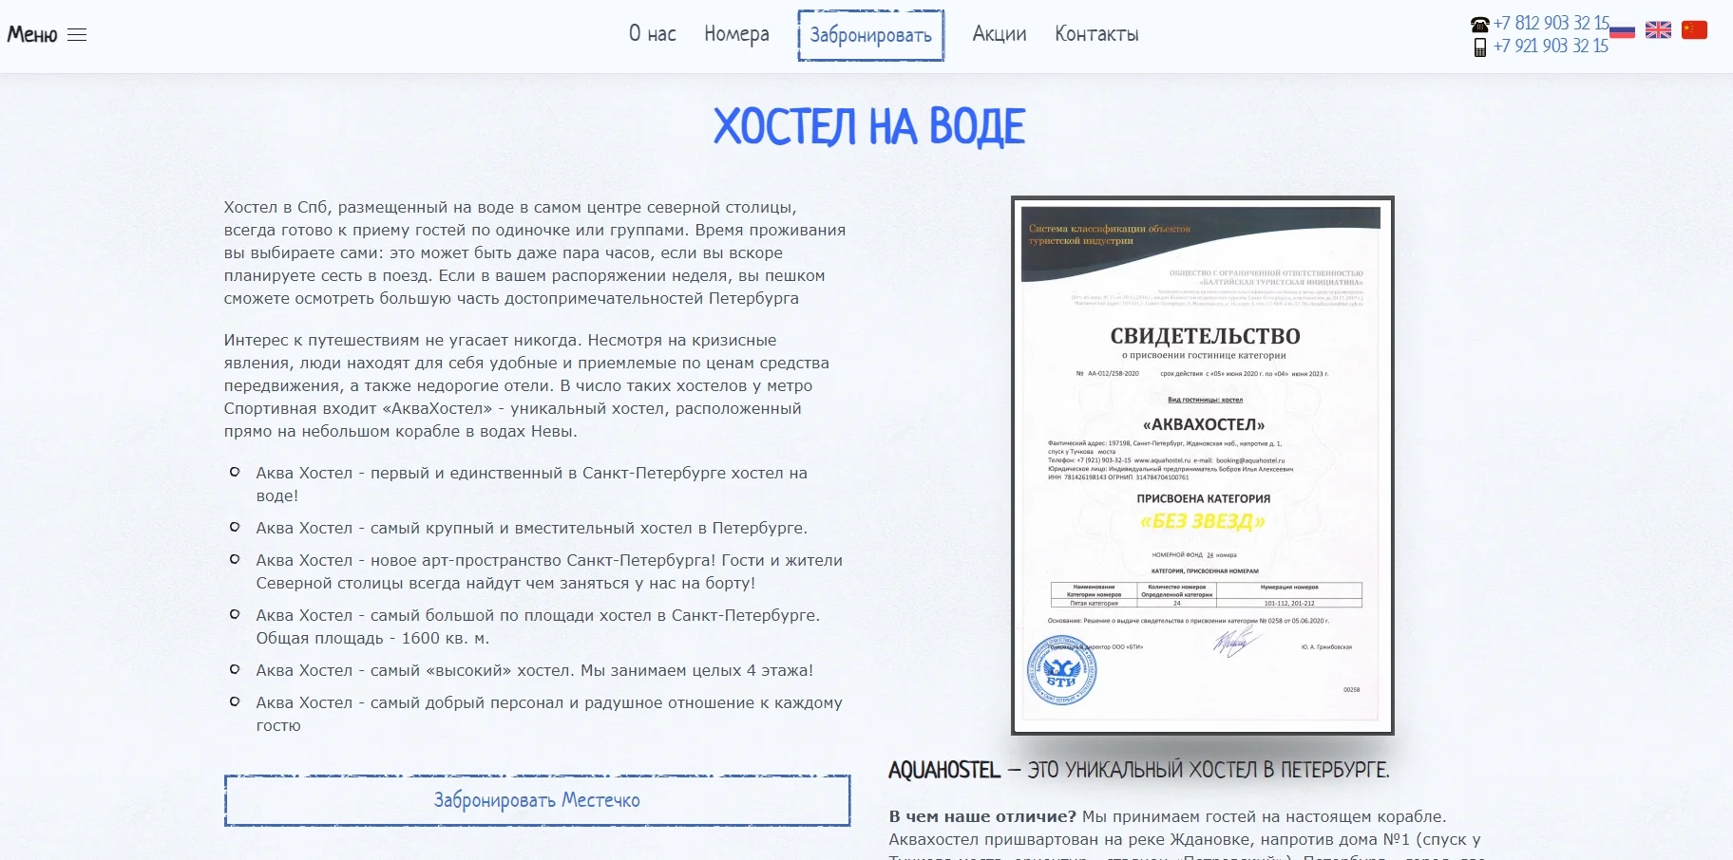Click the bold text В чем наше отличие?

point(982,816)
